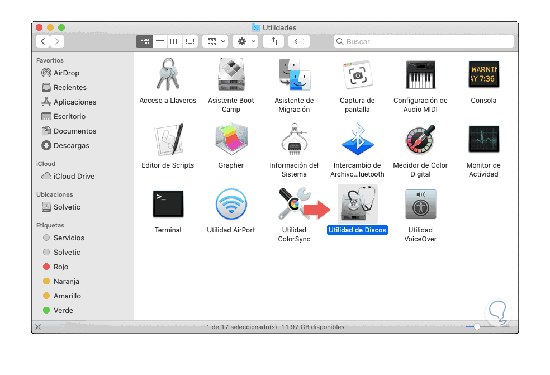This screenshot has width=550, height=375.
Task: Launch Monitor de Actividad
Action: coord(483,139)
